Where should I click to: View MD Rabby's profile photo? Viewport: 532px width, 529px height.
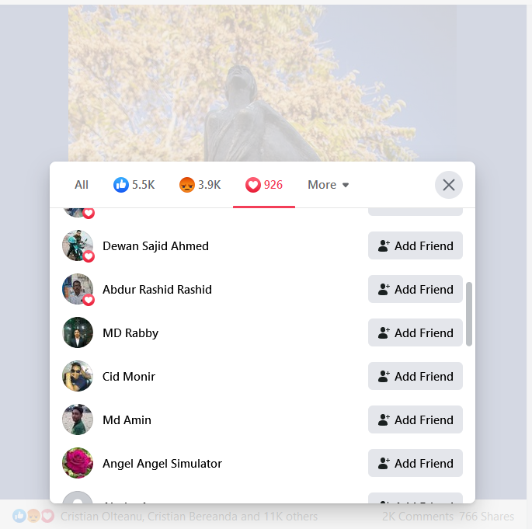(x=78, y=332)
